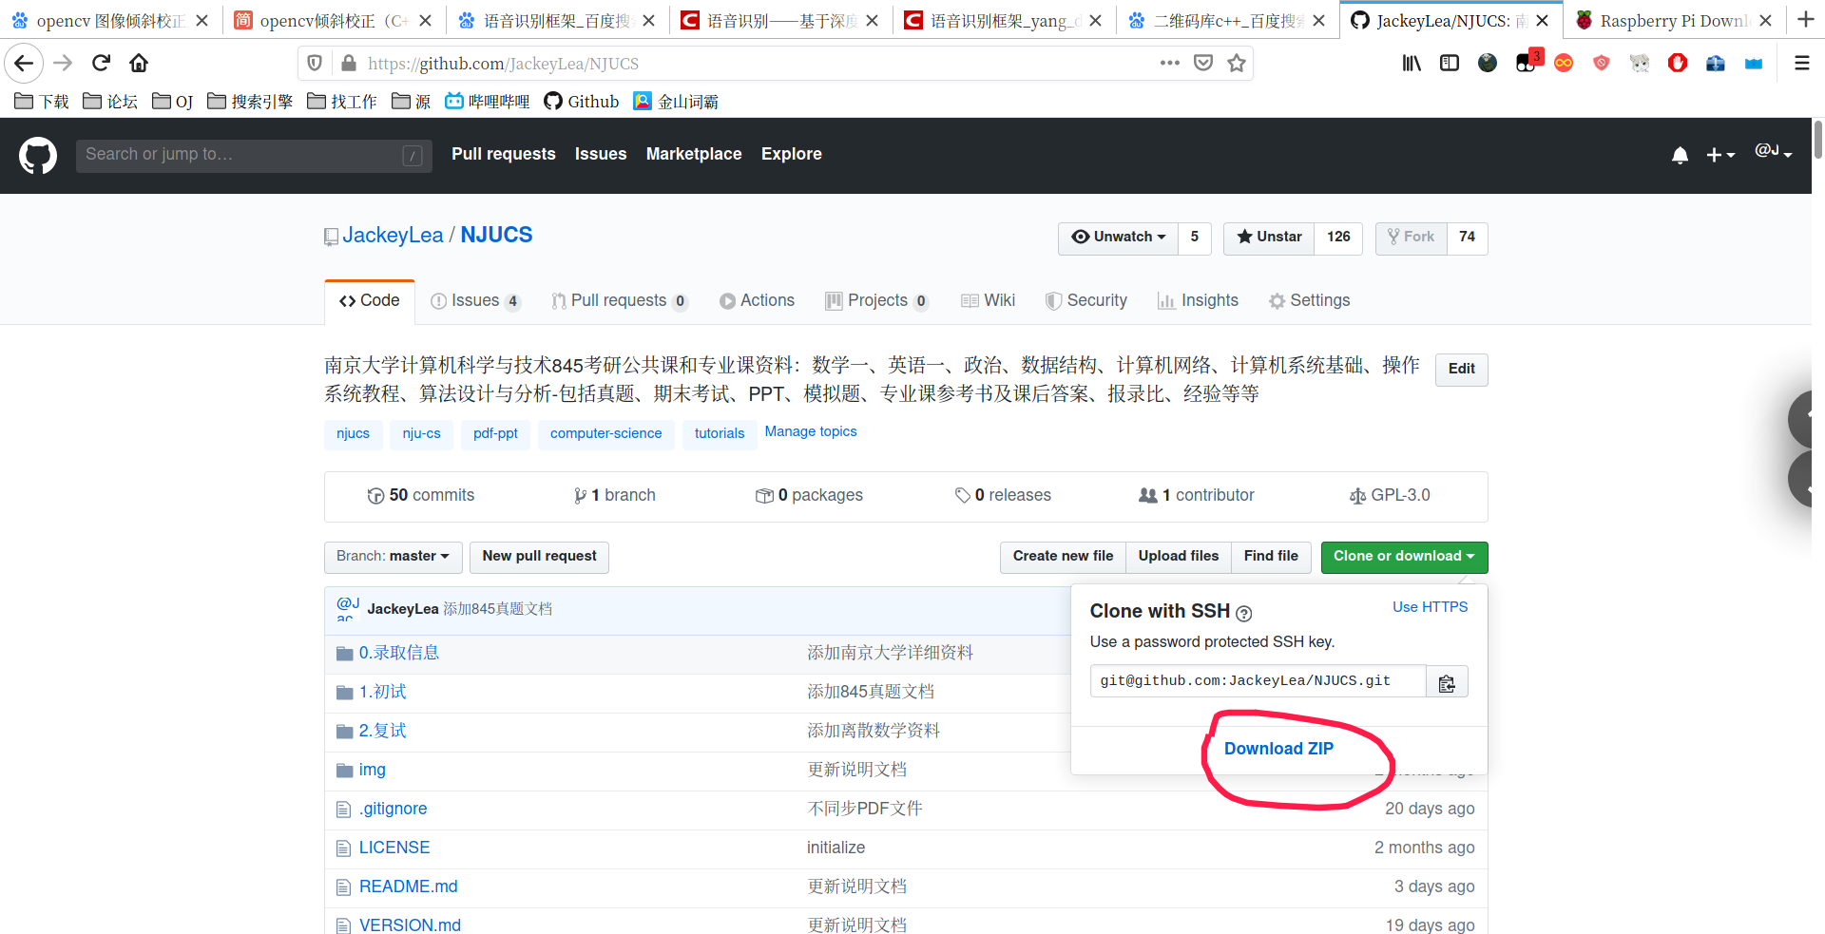Click the Fork button
Viewport: 1825px width, 934px height.
1411,238
